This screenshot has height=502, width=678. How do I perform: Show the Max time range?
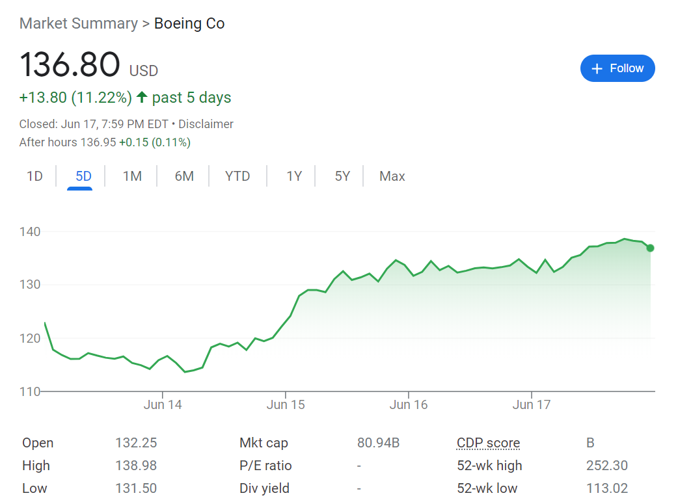[x=392, y=176]
